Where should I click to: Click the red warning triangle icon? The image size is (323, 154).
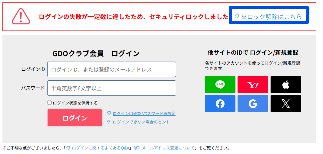pyautogui.click(x=21, y=16)
